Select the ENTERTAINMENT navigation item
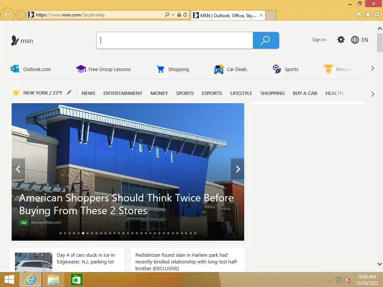Viewport: 383px width, 287px height. (123, 93)
